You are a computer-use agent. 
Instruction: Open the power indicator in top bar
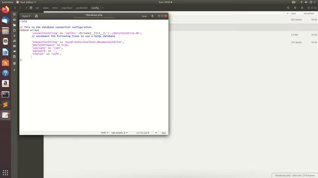(x=311, y=2)
